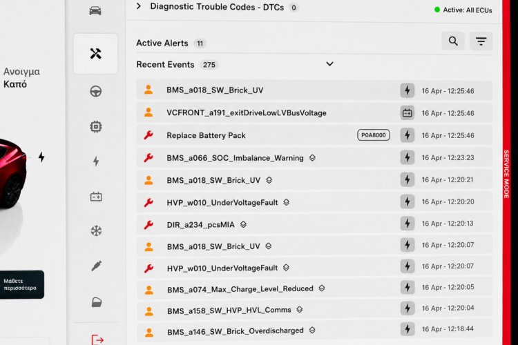Viewport: 518px width, 345px height.
Task: Click the orange person icon on VCFRONT_a191 row
Action: pos(148,112)
